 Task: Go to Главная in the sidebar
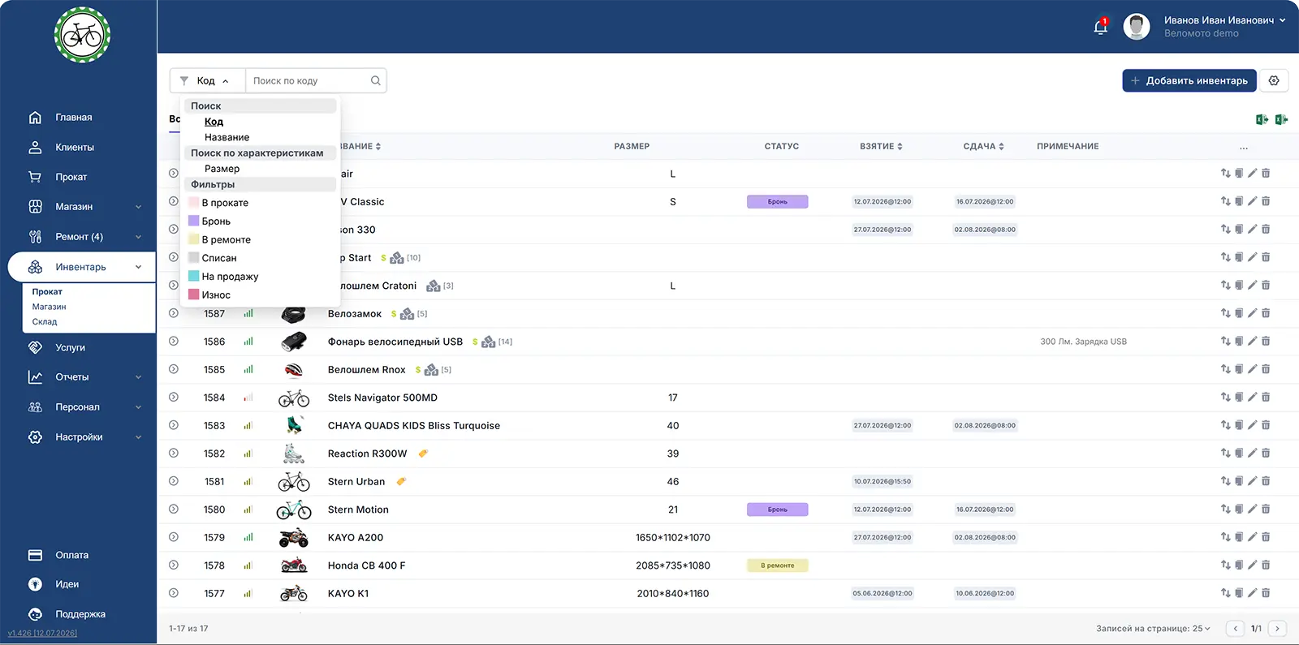point(74,118)
